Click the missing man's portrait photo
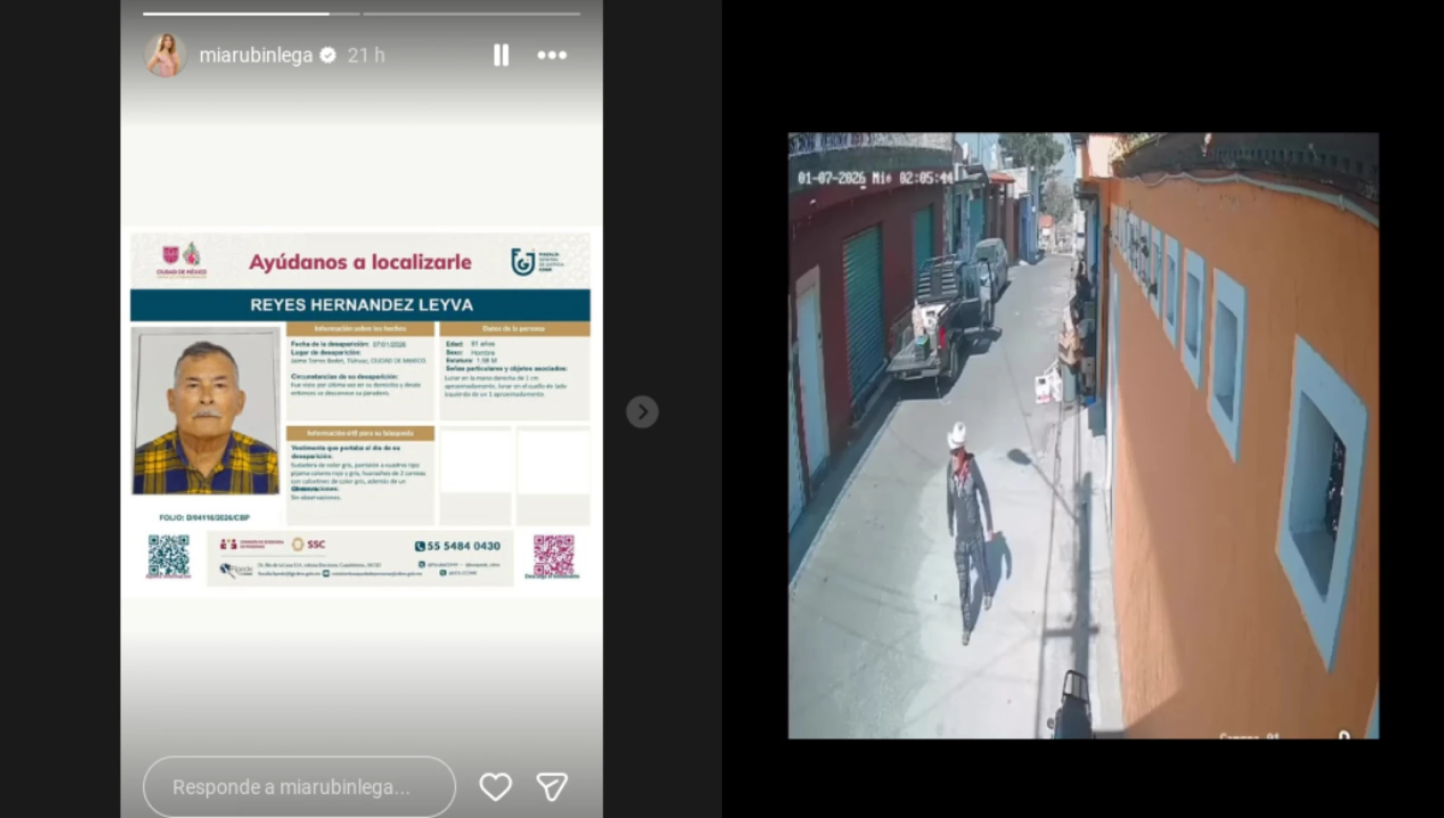 tap(206, 411)
